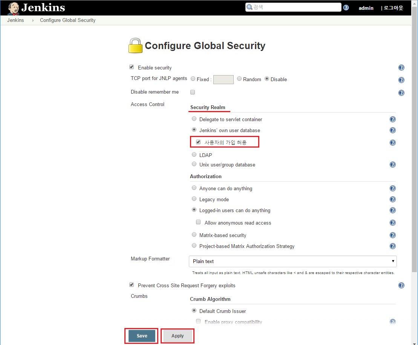Screen dimensions: 418x345
Task: Apply the security settings
Action: (x=178, y=336)
